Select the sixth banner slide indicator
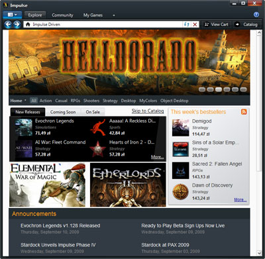 (243, 89)
